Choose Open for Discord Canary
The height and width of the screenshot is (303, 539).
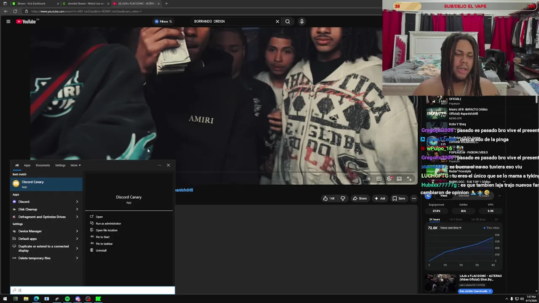[96, 217]
